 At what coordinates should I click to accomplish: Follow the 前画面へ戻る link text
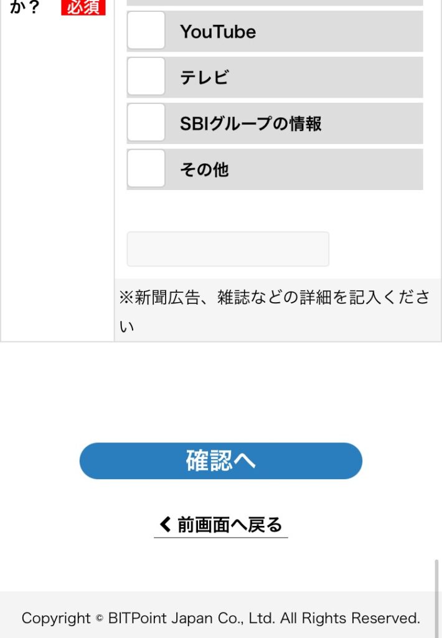[230, 525]
